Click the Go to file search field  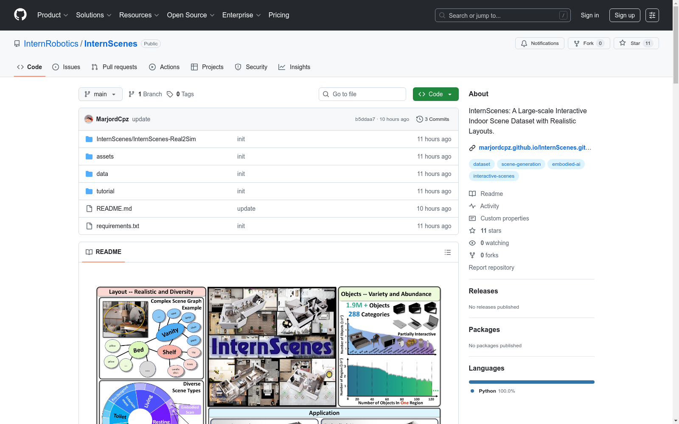pyautogui.click(x=362, y=94)
